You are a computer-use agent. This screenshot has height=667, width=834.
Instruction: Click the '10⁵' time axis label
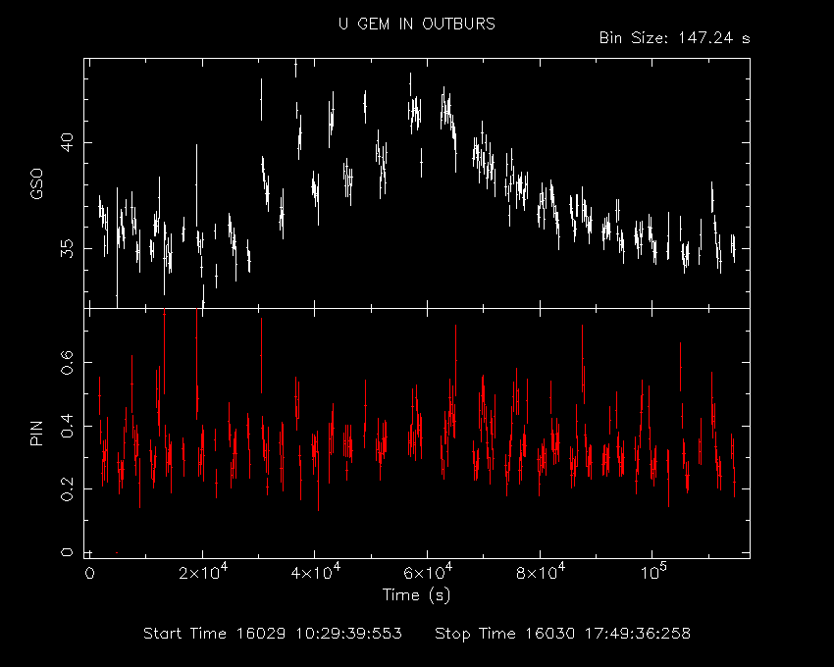(x=653, y=572)
